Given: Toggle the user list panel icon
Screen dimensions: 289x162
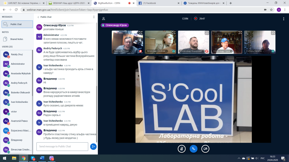Looking at the screenshot, I should click(104, 19).
